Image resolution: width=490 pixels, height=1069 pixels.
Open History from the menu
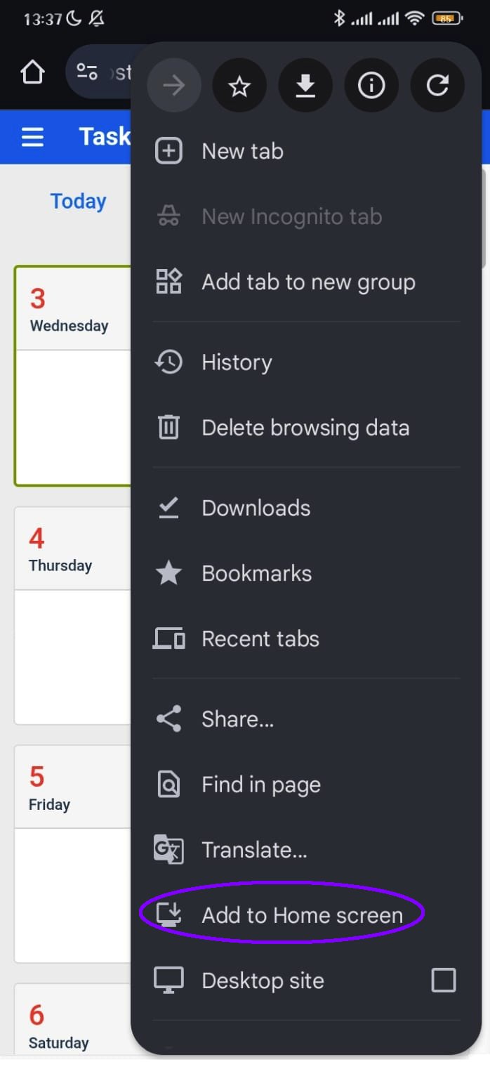coord(237,362)
